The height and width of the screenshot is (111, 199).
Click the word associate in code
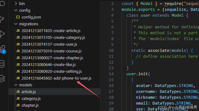tap(158, 51)
